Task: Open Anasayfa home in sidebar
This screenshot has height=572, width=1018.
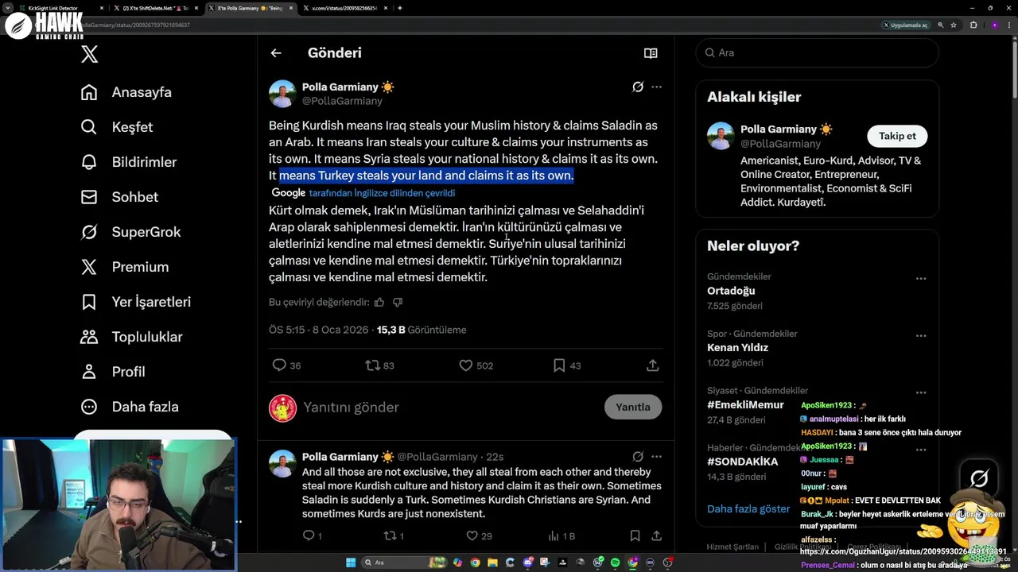Action: 126,92
